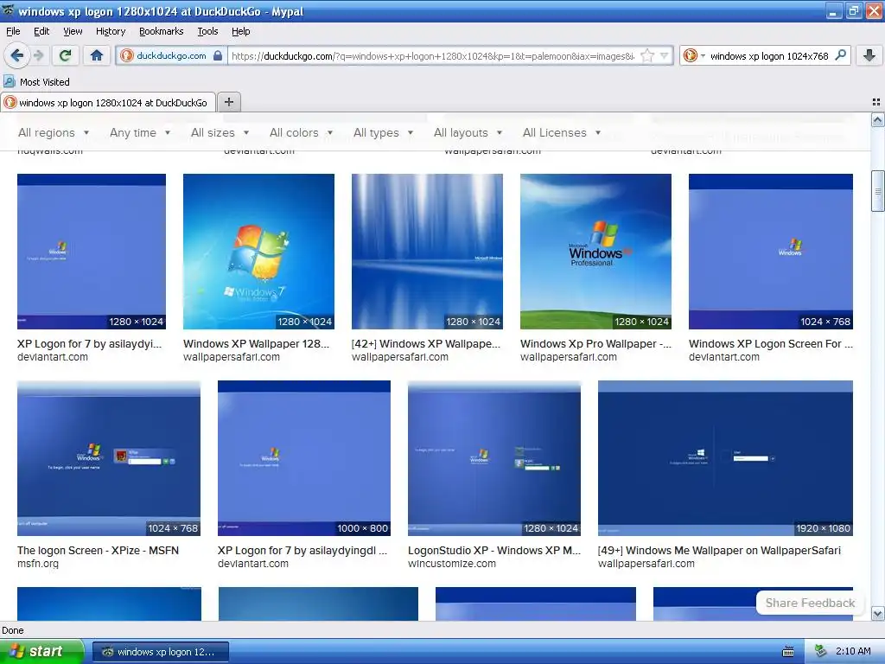Viewport: 885px width, 664px height.
Task: Expand the All sizes filter
Action: click(x=220, y=132)
